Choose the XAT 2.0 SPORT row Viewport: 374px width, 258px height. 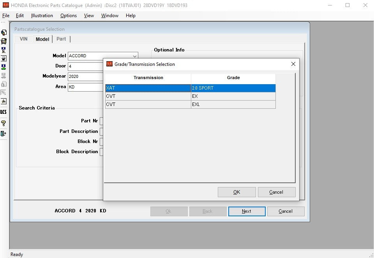click(x=190, y=88)
